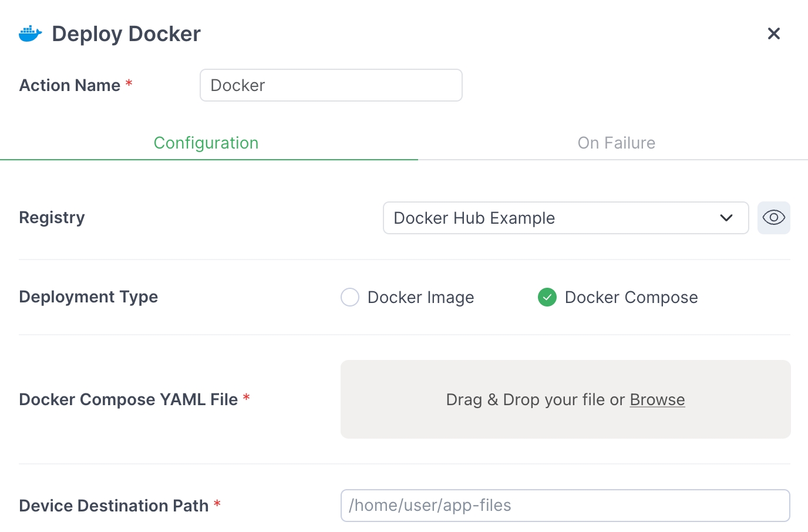Click the Device Destination Path field
This screenshot has height=532, width=808.
click(x=565, y=506)
